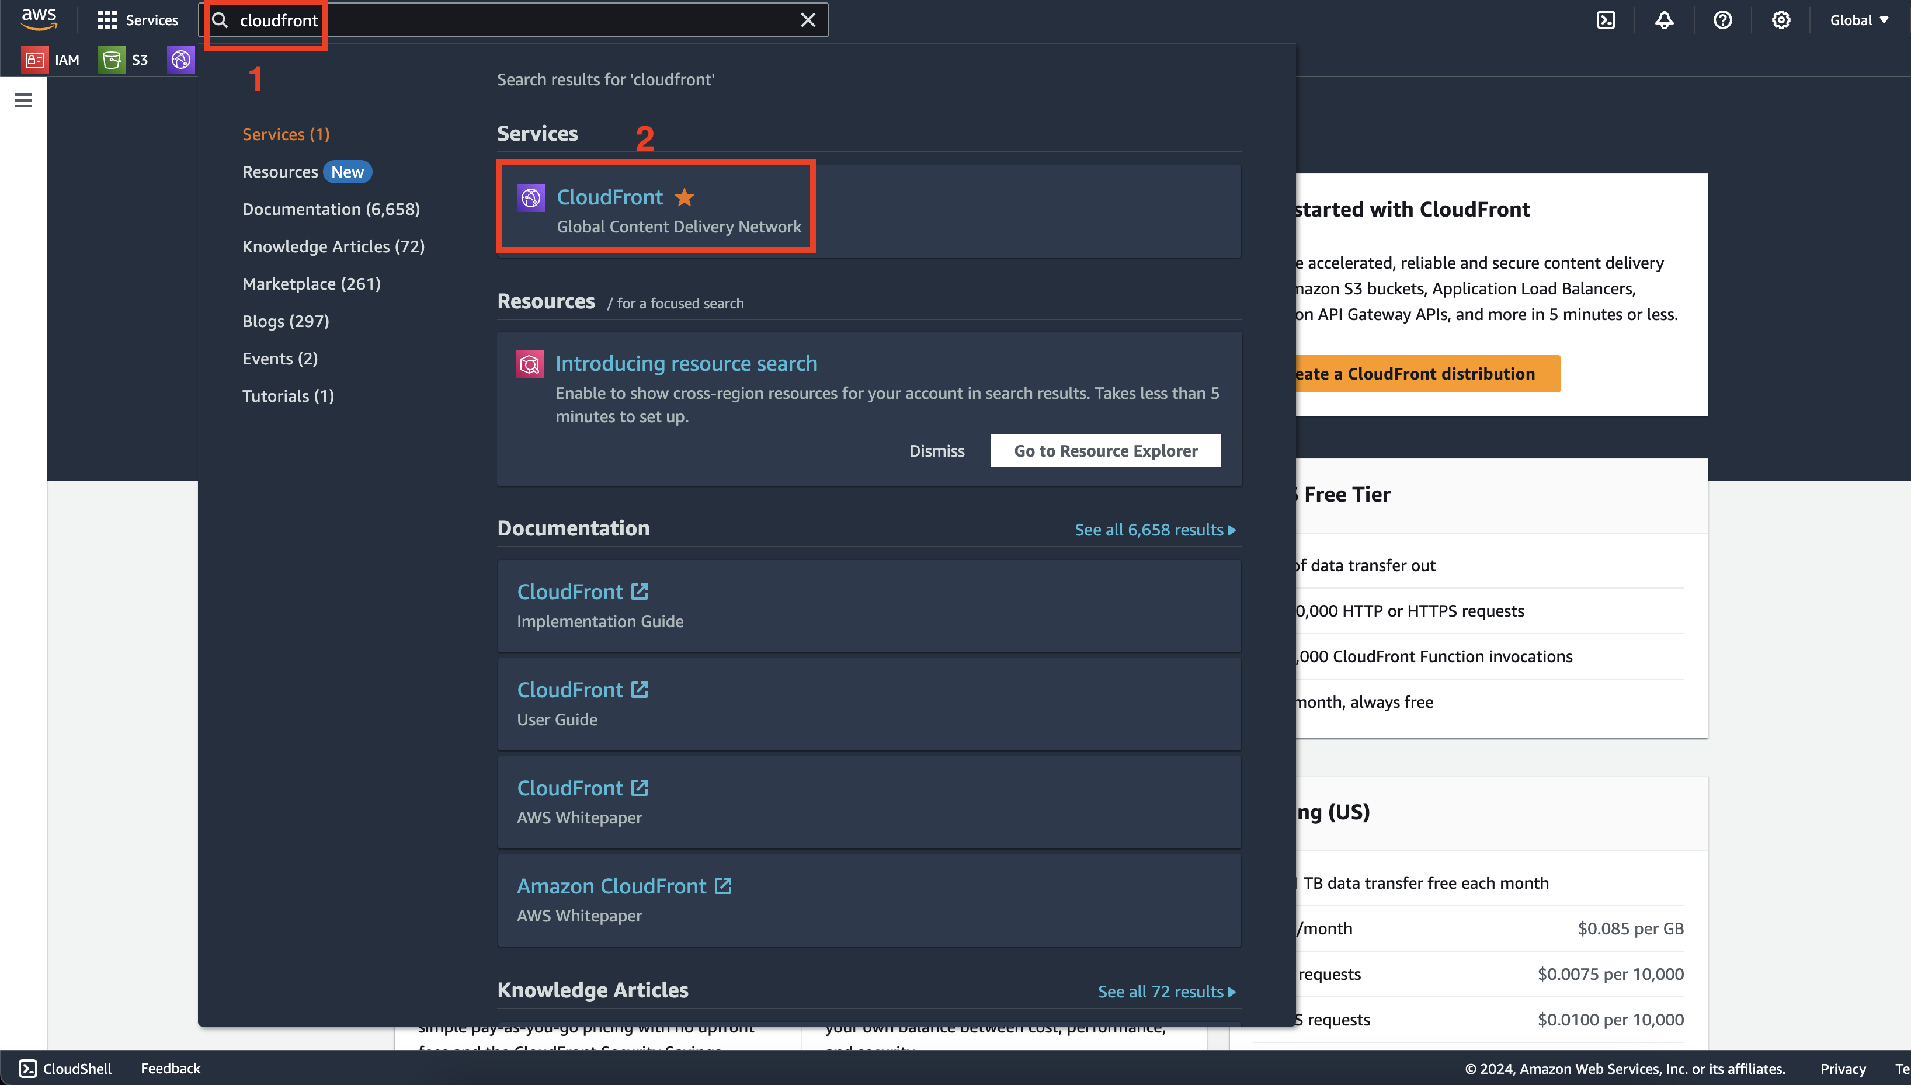Viewport: 1911px width, 1085px height.
Task: See all 72 knowledge article results
Action: (x=1166, y=992)
